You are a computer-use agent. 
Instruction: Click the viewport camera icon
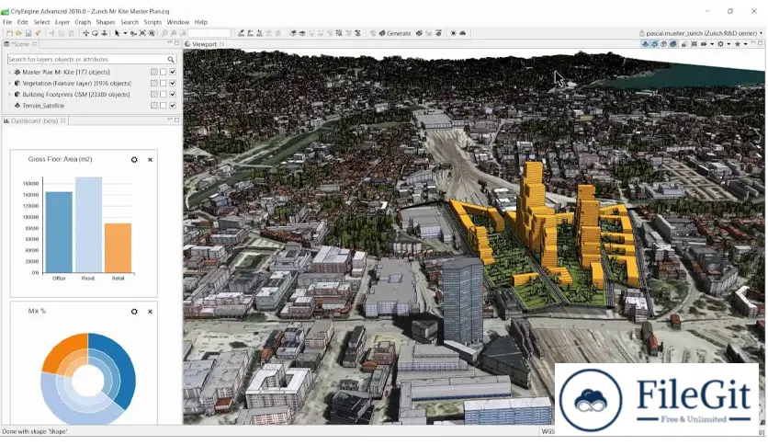(x=704, y=44)
